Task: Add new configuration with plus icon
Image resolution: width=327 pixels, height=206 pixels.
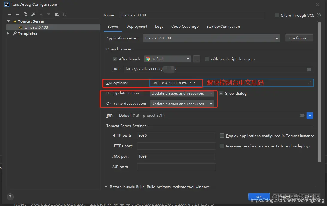Action: point(10,14)
